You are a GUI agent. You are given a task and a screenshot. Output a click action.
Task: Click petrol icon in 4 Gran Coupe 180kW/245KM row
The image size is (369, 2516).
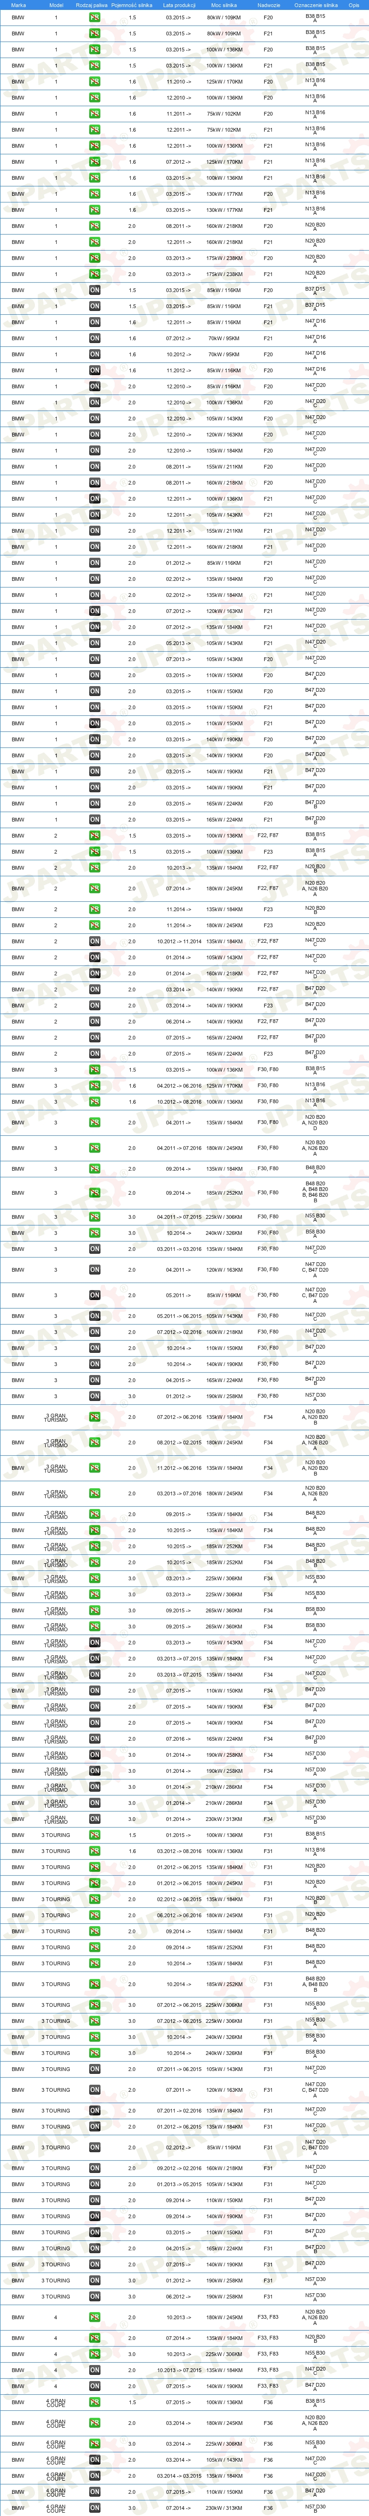tap(95, 2423)
